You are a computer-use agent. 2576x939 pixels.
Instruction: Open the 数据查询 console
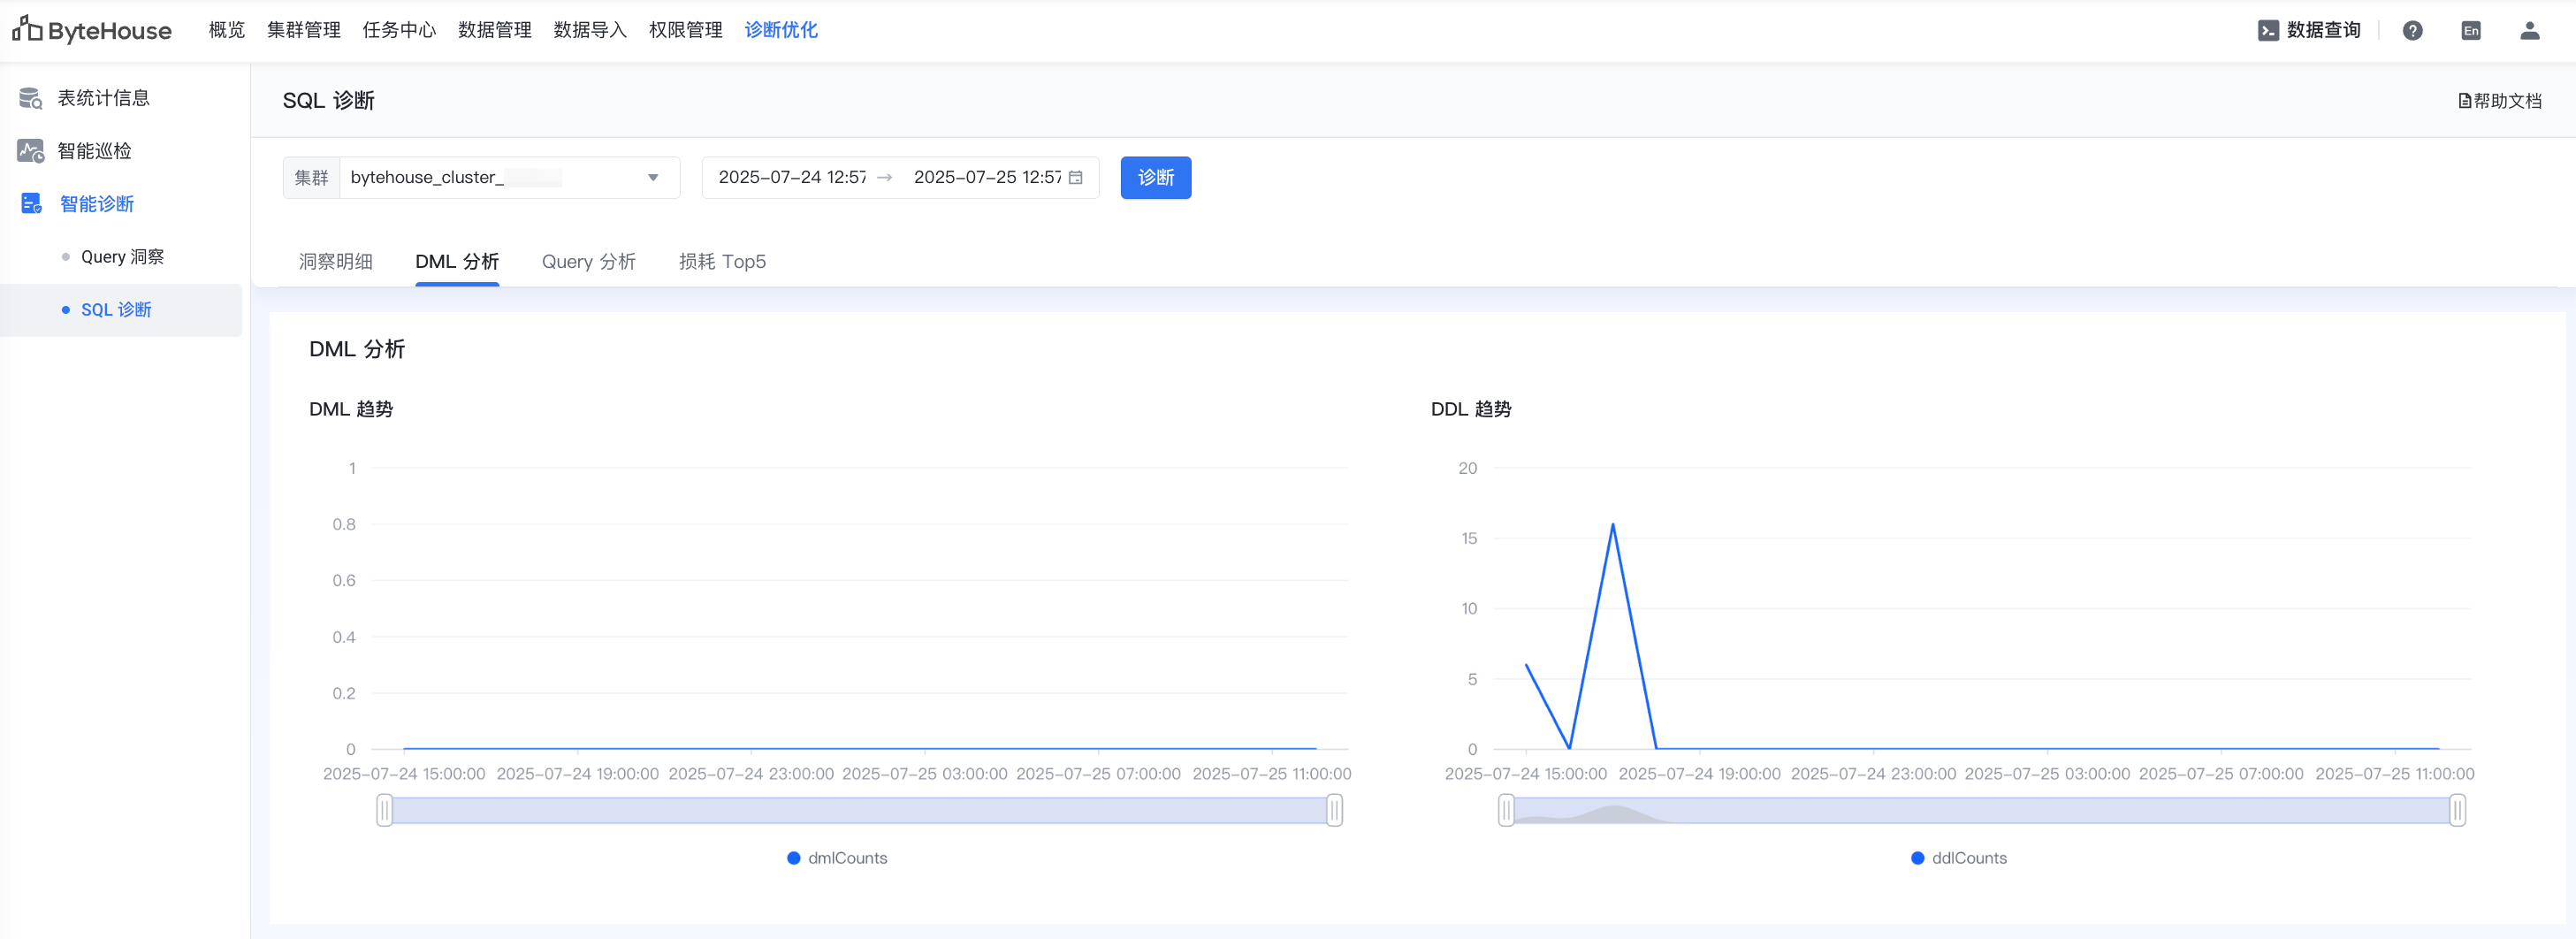(2309, 31)
